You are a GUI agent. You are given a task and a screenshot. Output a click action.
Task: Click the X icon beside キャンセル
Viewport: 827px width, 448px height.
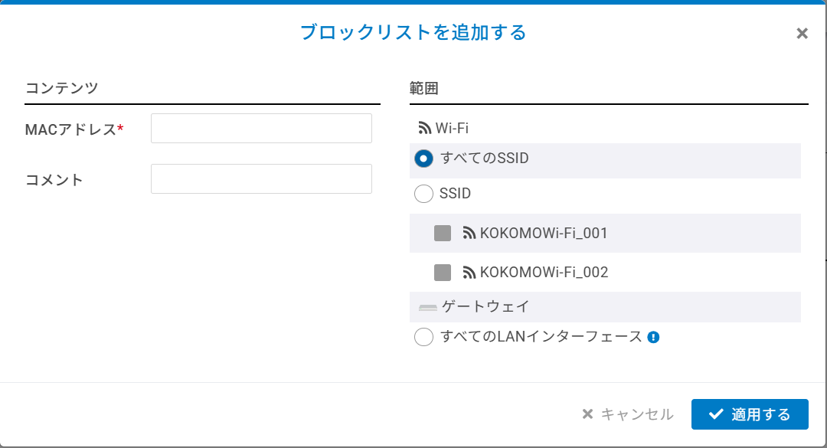pyautogui.click(x=587, y=414)
